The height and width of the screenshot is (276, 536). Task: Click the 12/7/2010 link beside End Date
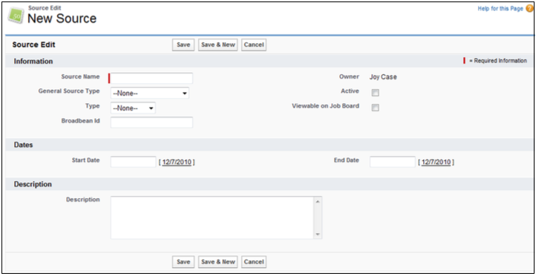tap(437, 162)
